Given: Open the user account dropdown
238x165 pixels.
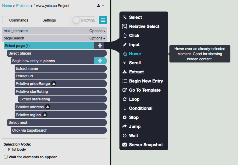Looking at the screenshot, I should click(101, 6).
